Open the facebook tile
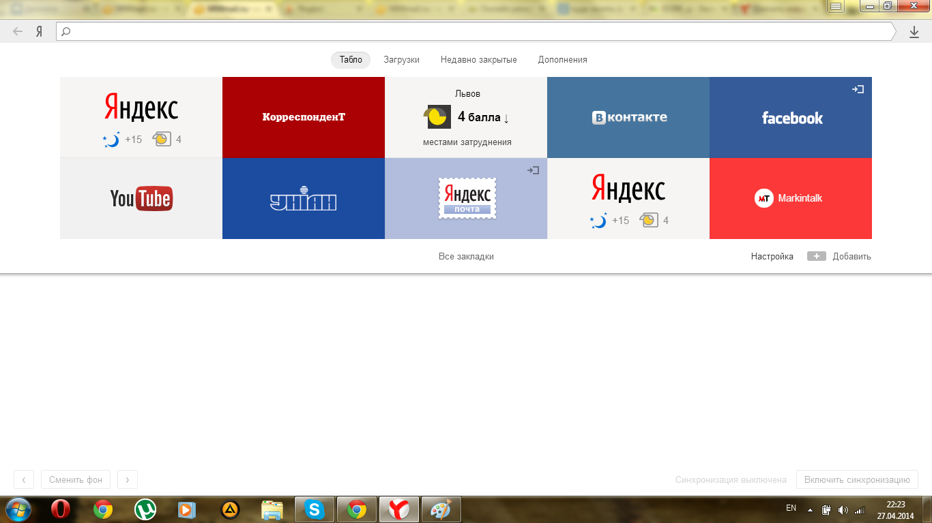Viewport: 932px width, 523px height. 791,117
